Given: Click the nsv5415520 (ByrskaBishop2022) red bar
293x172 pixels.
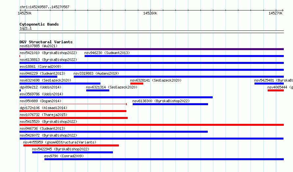Looking at the screenshot, I should click(x=151, y=125).
